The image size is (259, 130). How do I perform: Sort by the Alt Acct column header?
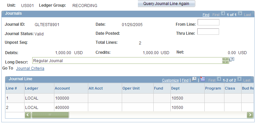(x=96, y=88)
